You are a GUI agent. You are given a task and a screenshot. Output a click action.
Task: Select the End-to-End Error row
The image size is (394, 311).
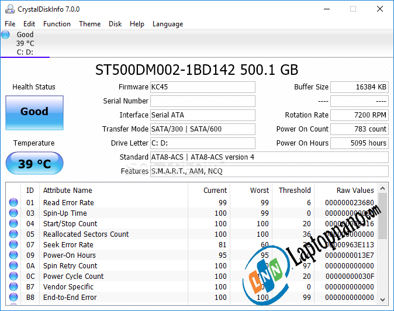click(192, 298)
